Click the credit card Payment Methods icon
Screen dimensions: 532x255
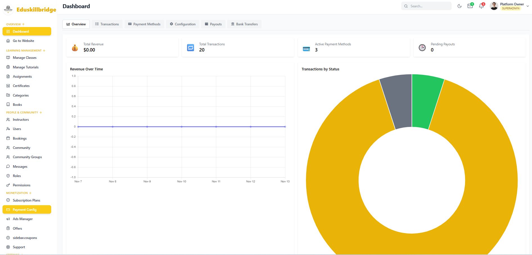click(306, 49)
